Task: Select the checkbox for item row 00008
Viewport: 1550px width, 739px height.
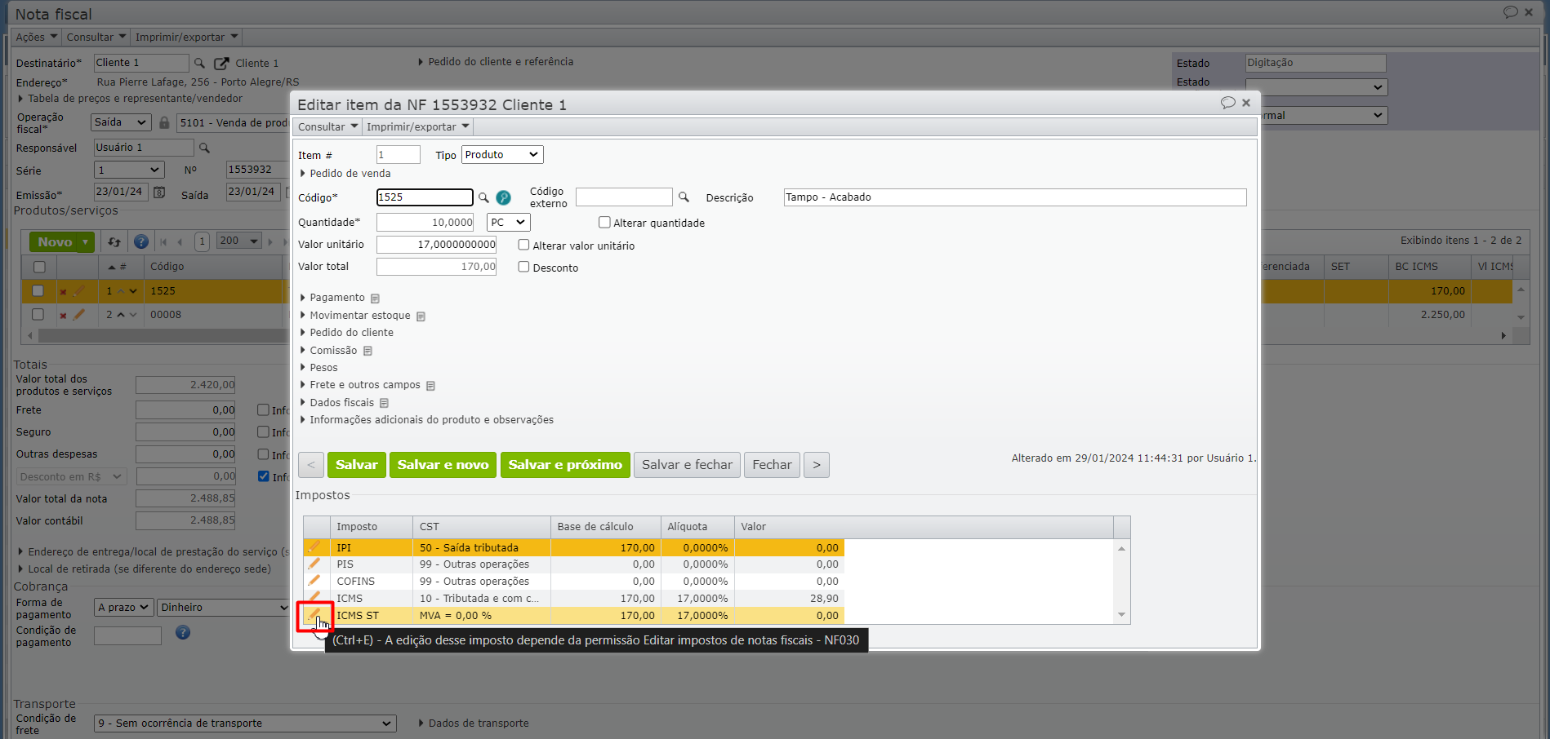Action: 38,314
